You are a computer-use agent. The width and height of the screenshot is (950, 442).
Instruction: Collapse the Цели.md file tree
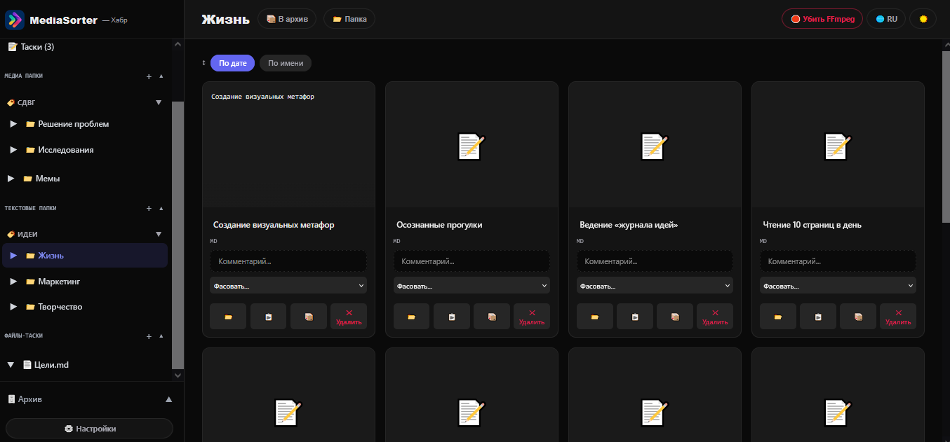tap(11, 365)
